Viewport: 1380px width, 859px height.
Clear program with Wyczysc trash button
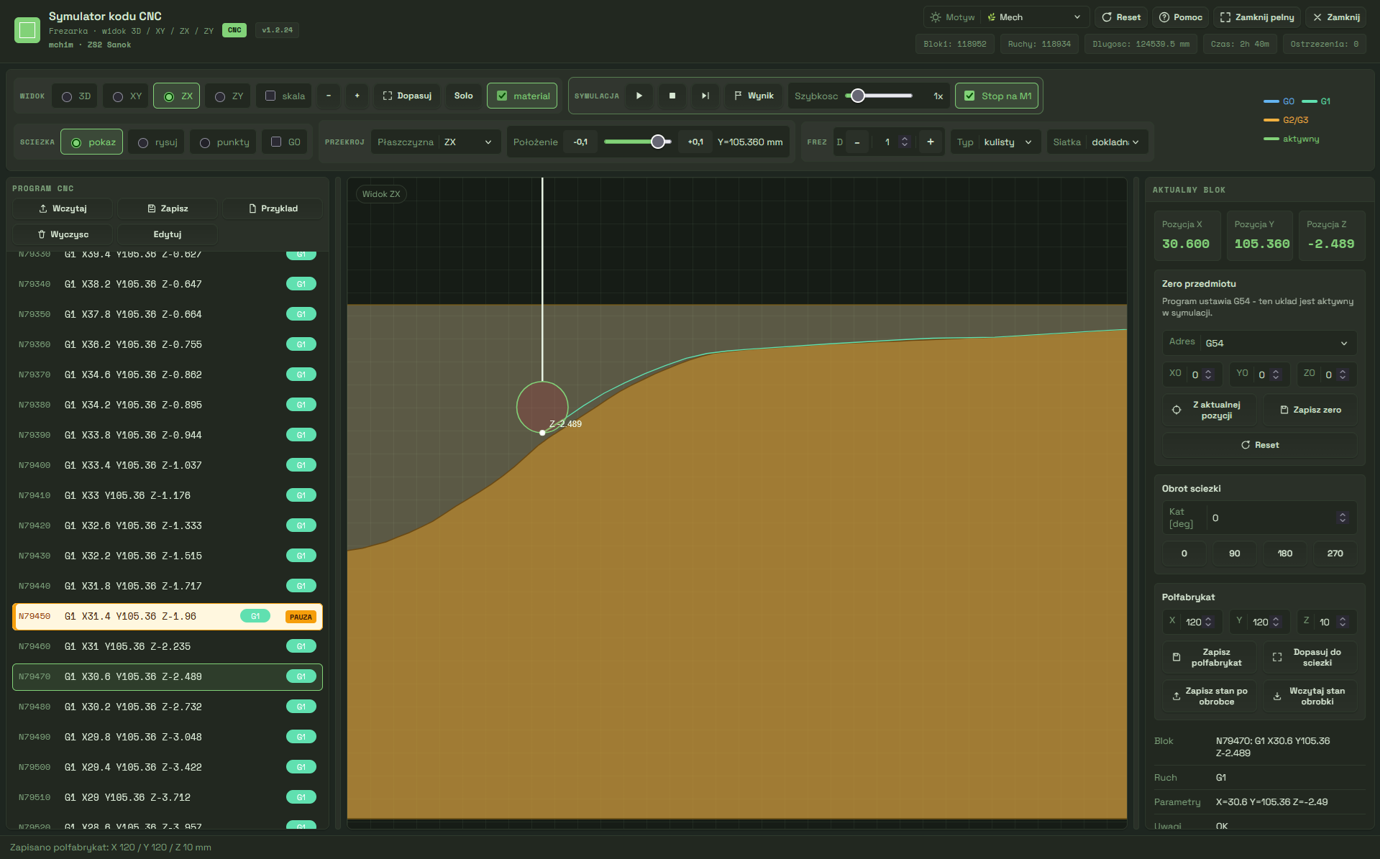[x=63, y=234]
